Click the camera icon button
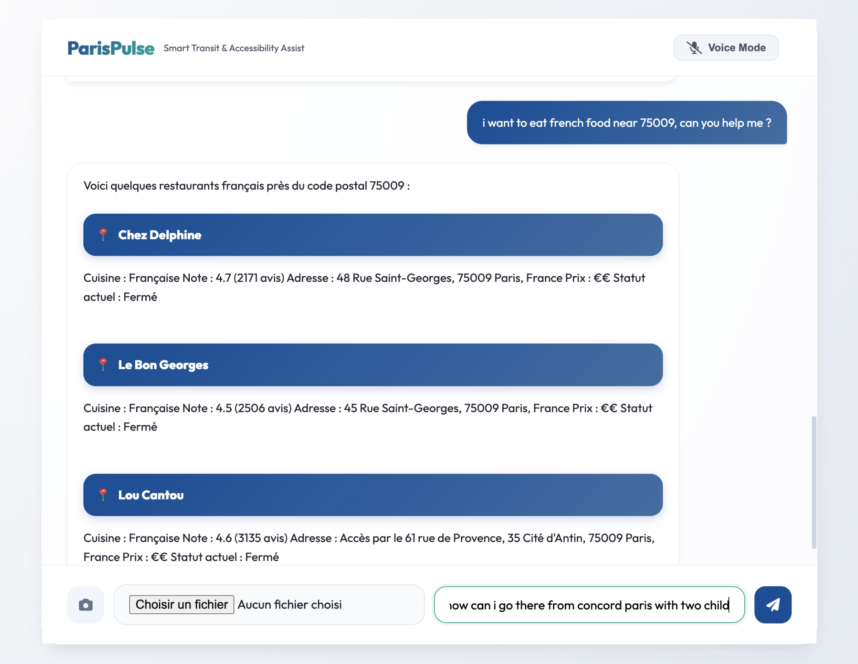The height and width of the screenshot is (664, 858). (85, 604)
